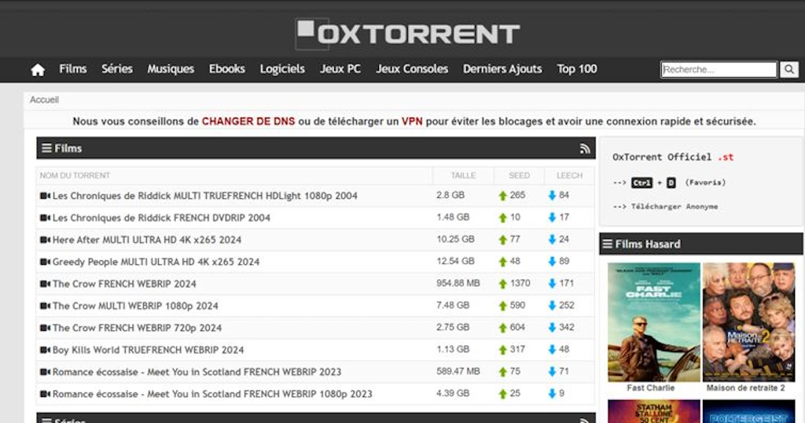
Task: Go to Derniers Ajouts
Action: [502, 68]
